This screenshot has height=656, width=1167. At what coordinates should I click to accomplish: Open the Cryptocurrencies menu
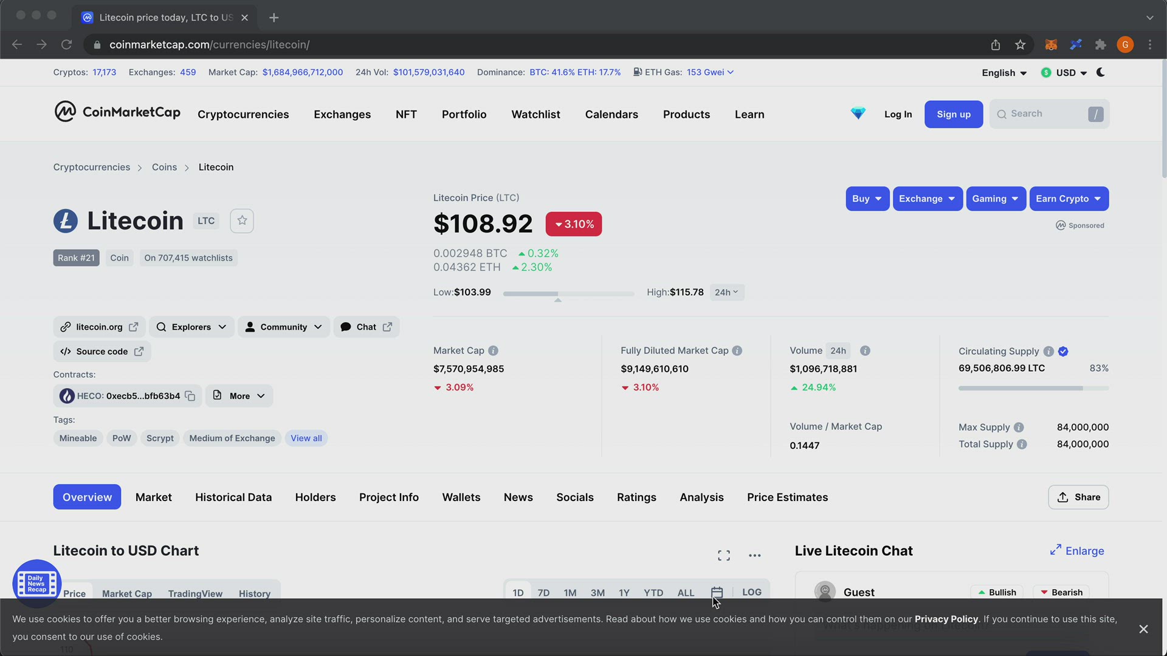(x=243, y=114)
